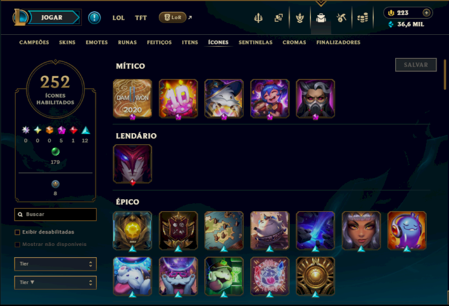Screen dimensions: 449x306
Task: Switch to the Skins tab
Action: [67, 43]
